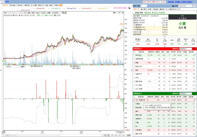Image resolution: width=197 pixels, height=137 pixels.
Task: Switch to the 主力地圖 tab
Action: click(x=34, y=5)
